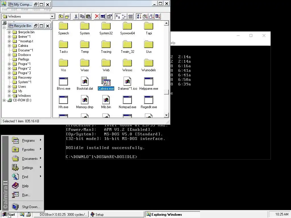Click the magnifier quick-launch taskbar icon
Viewport: 291px width, 218px height.
pos(22,215)
